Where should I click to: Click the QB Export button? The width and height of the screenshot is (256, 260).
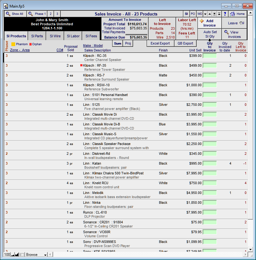pyautogui.click(x=185, y=44)
